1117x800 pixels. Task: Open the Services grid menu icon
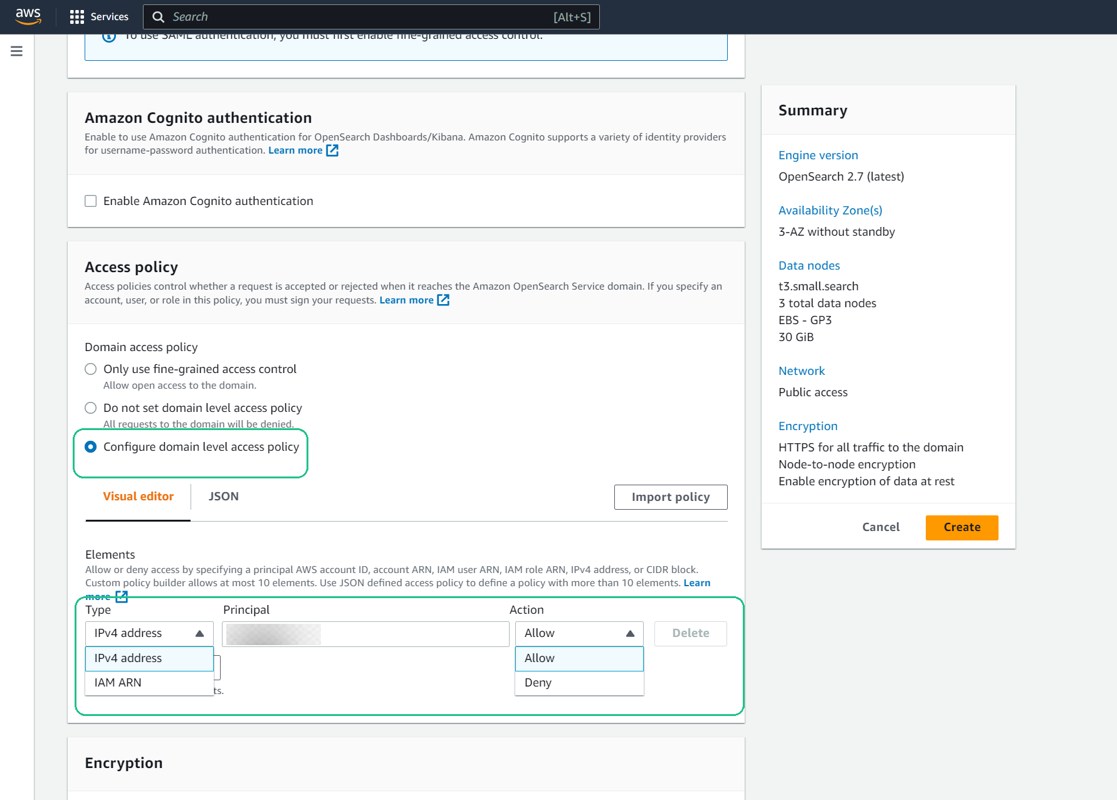pos(77,17)
